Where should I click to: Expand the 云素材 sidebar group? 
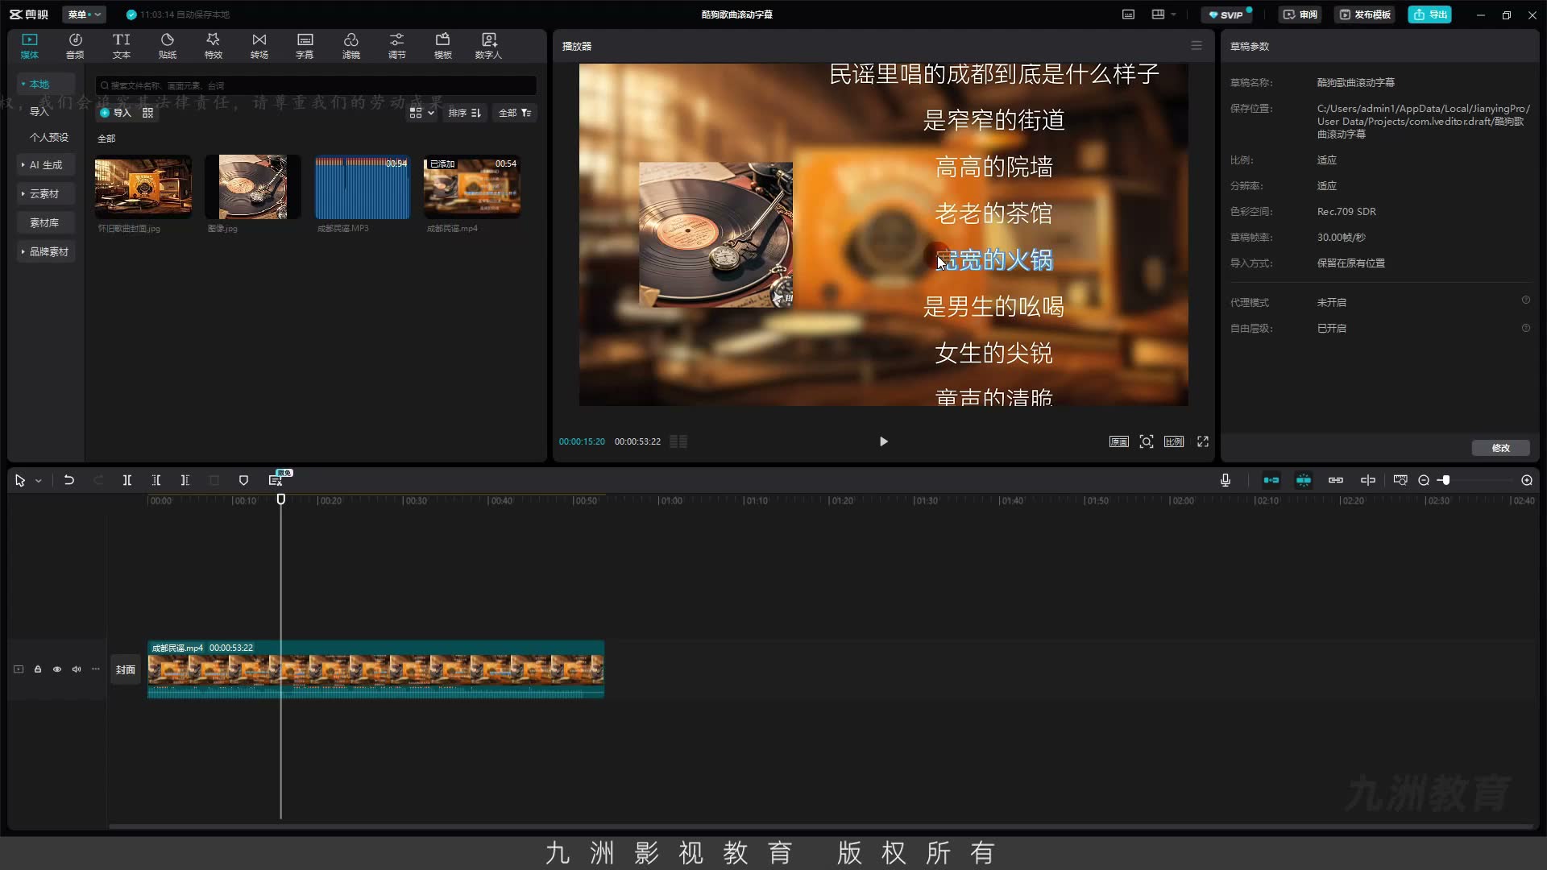[x=46, y=194]
